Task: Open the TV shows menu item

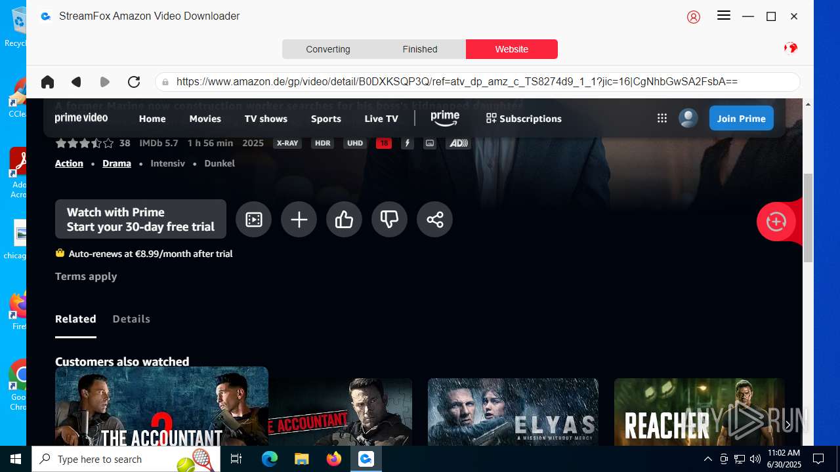Action: coord(266,119)
